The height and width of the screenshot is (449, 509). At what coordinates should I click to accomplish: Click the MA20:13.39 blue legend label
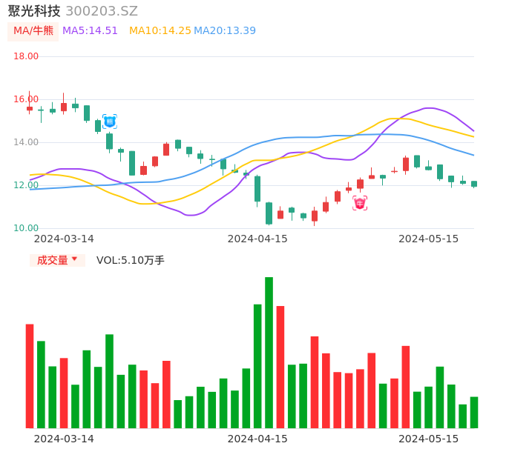tap(225, 31)
